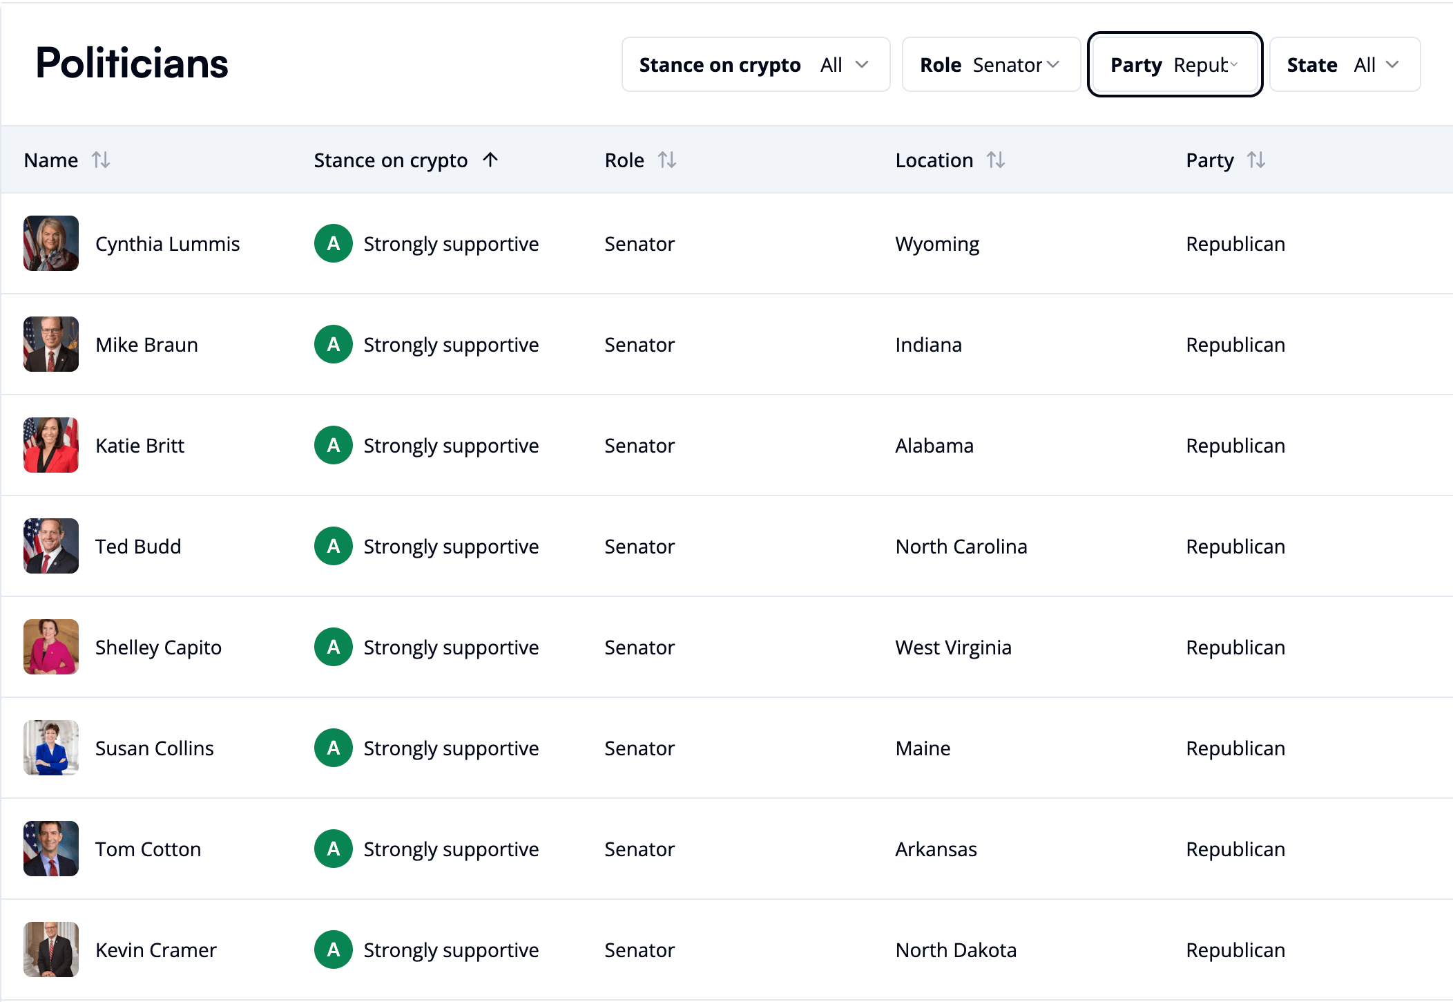Click Cynthia Lummis's green A grade badge
Image resolution: width=1453 pixels, height=1002 pixels.
(334, 244)
